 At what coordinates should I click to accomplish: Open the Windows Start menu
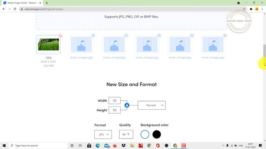pos(4,145)
